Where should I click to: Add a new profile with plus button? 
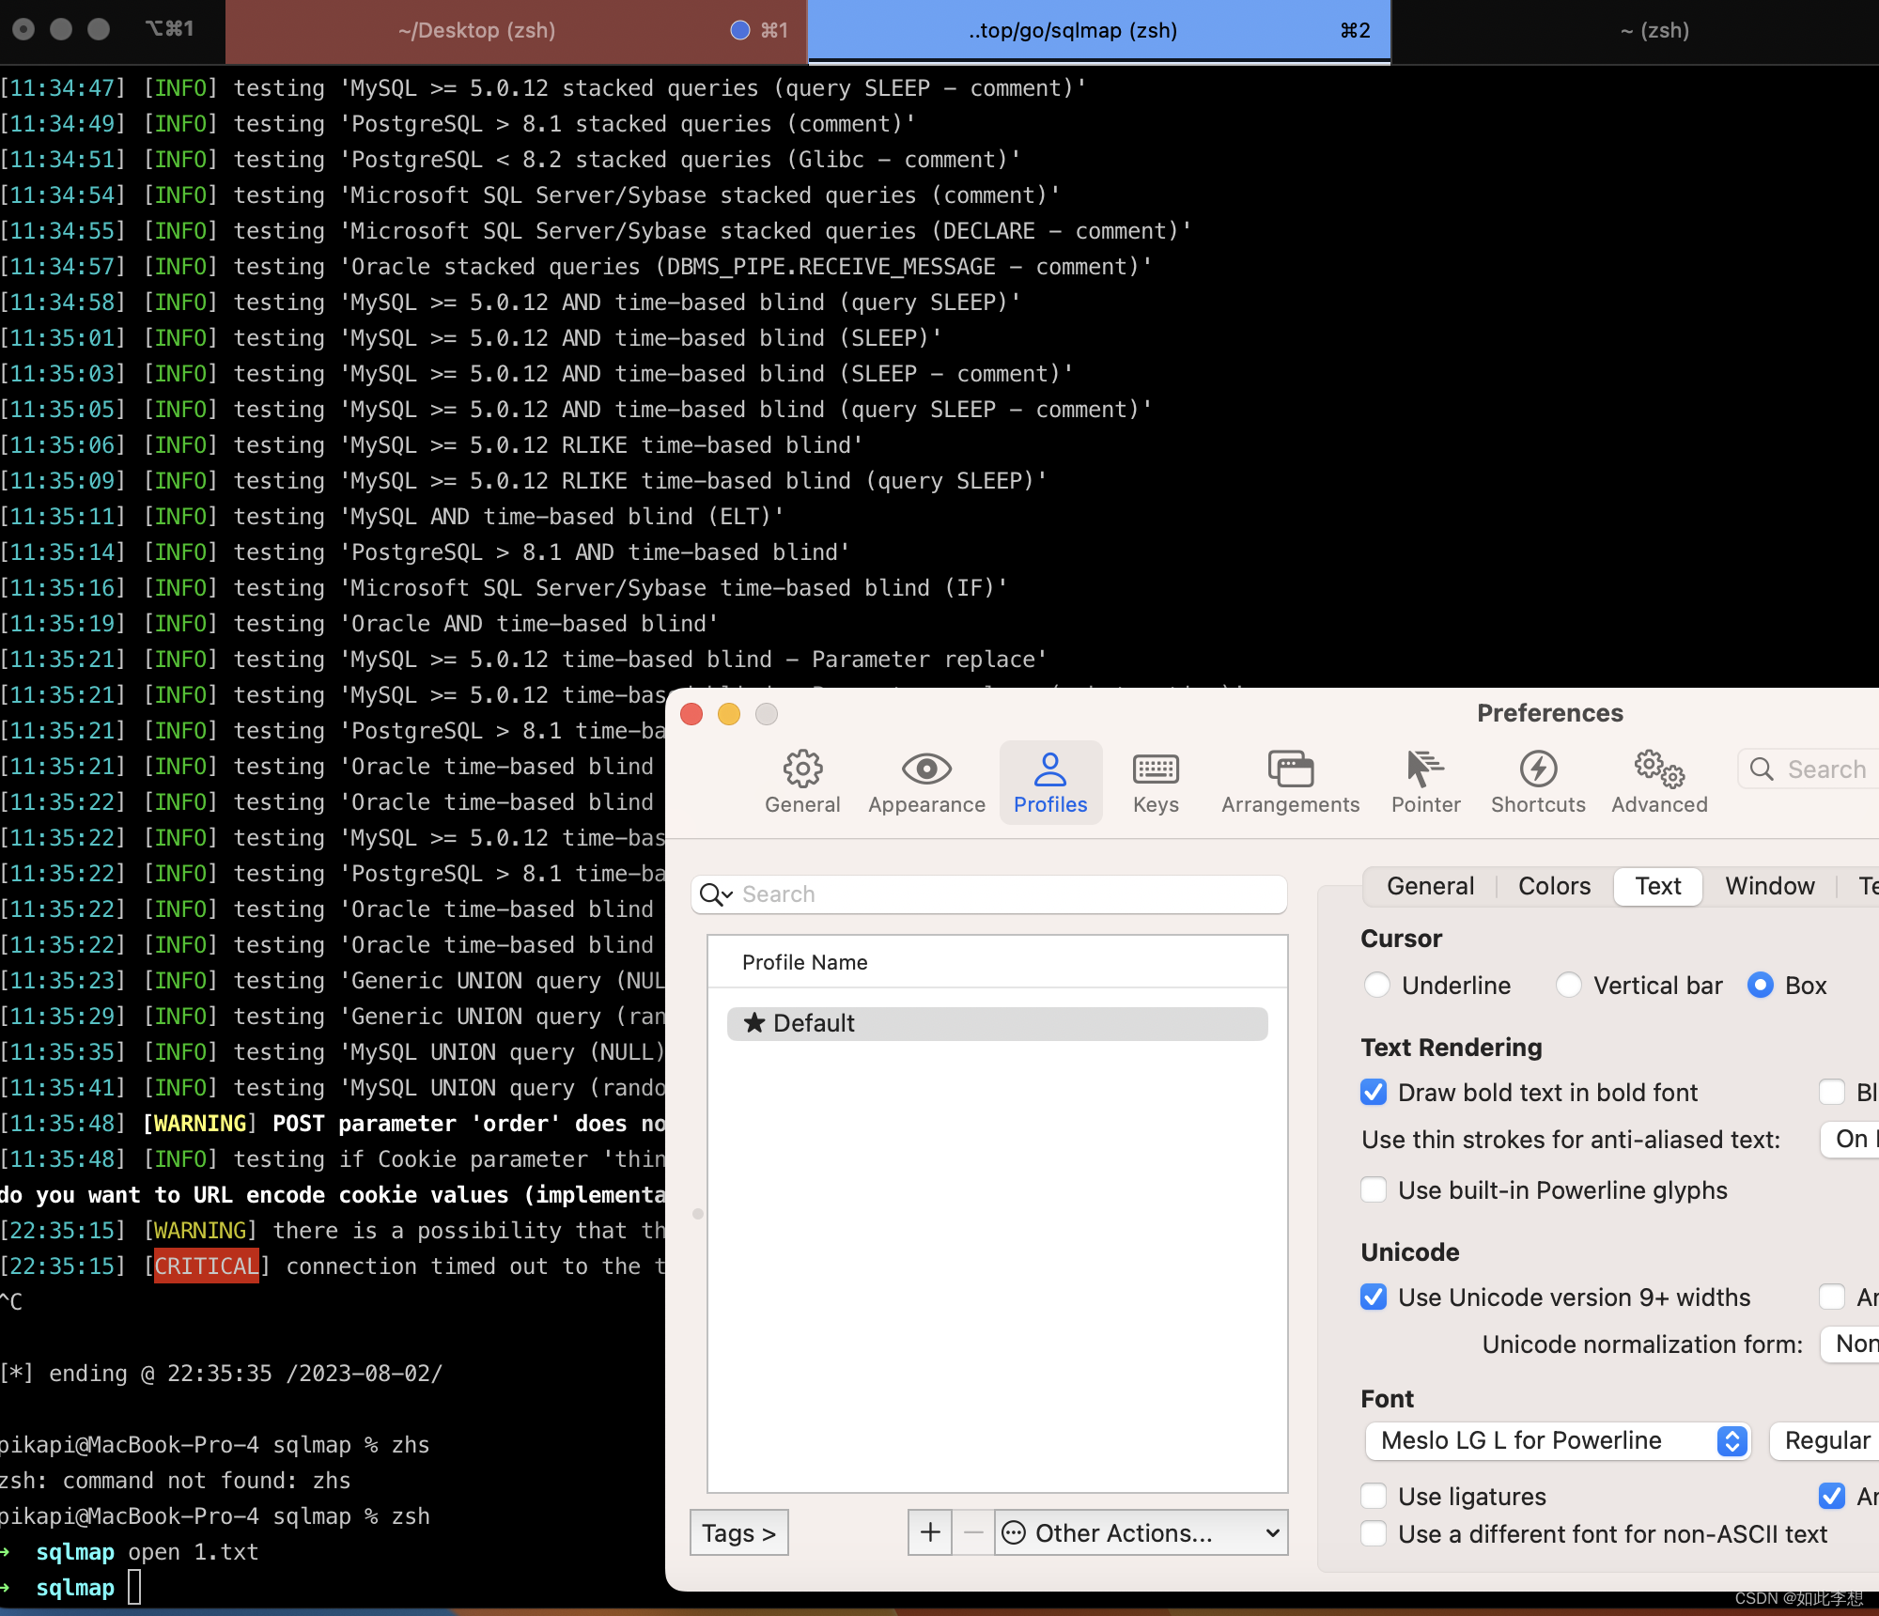pyautogui.click(x=930, y=1533)
